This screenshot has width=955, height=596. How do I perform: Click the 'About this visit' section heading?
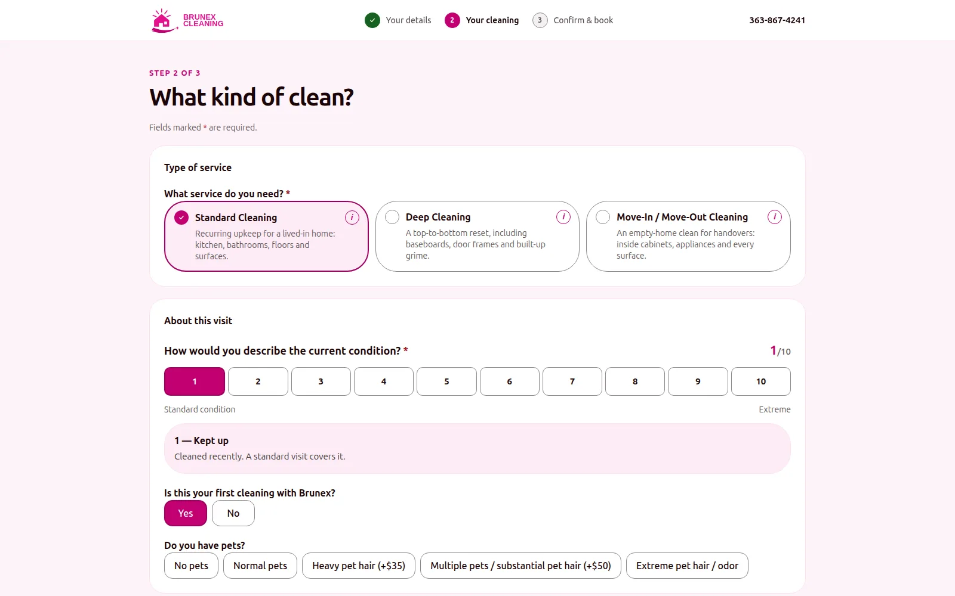pos(198,321)
